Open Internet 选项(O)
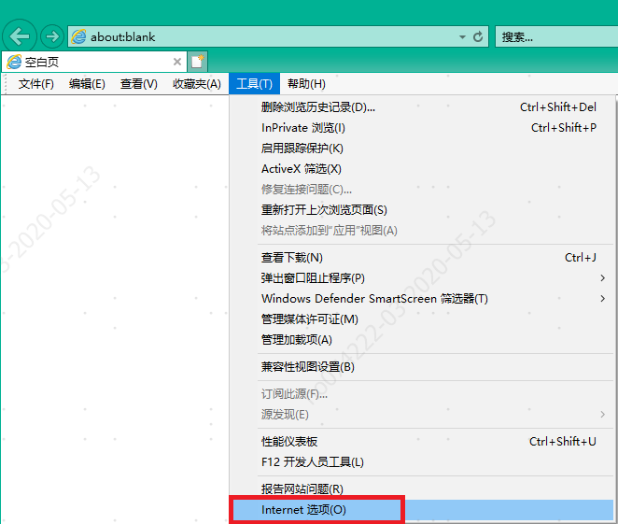This screenshot has height=524, width=618. [x=421, y=510]
